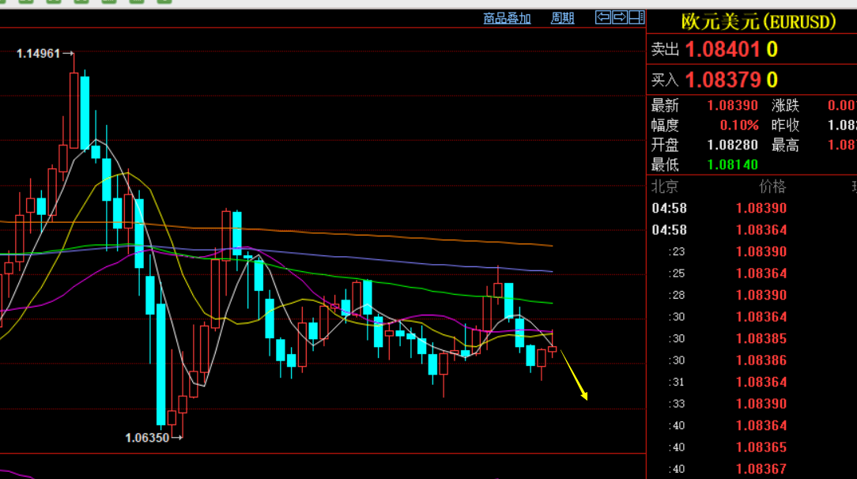Select tick row :30 at 1.08385
Image resolution: width=857 pixels, height=479 pixels.
(x=752, y=338)
